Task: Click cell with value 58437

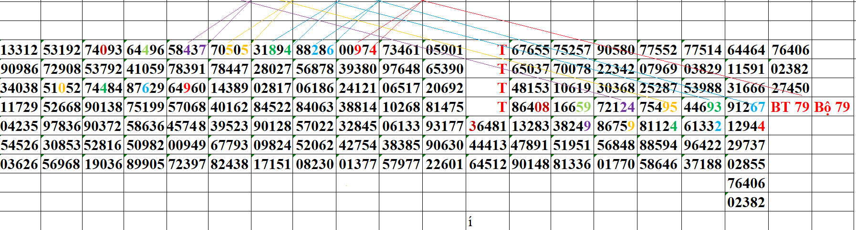Action: [187, 50]
